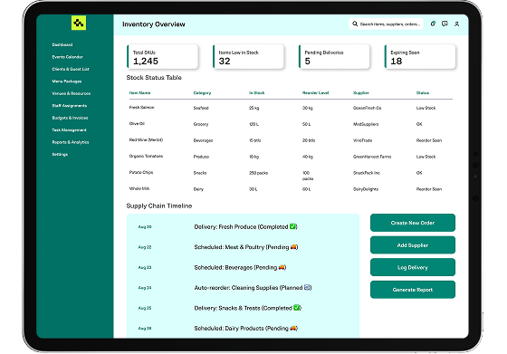507x354 pixels.
Task: Navigate to Reports & Analytics
Action: 71,142
